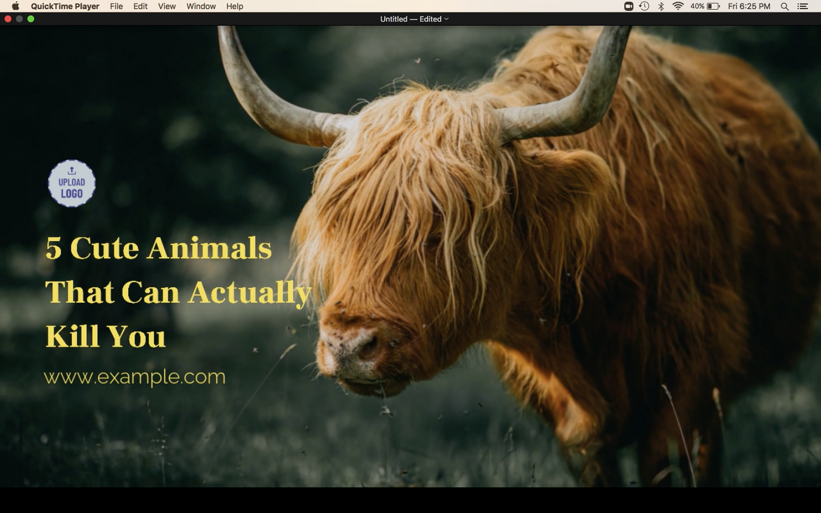Open the File menu
Viewport: 821px width, 513px height.
click(x=116, y=6)
